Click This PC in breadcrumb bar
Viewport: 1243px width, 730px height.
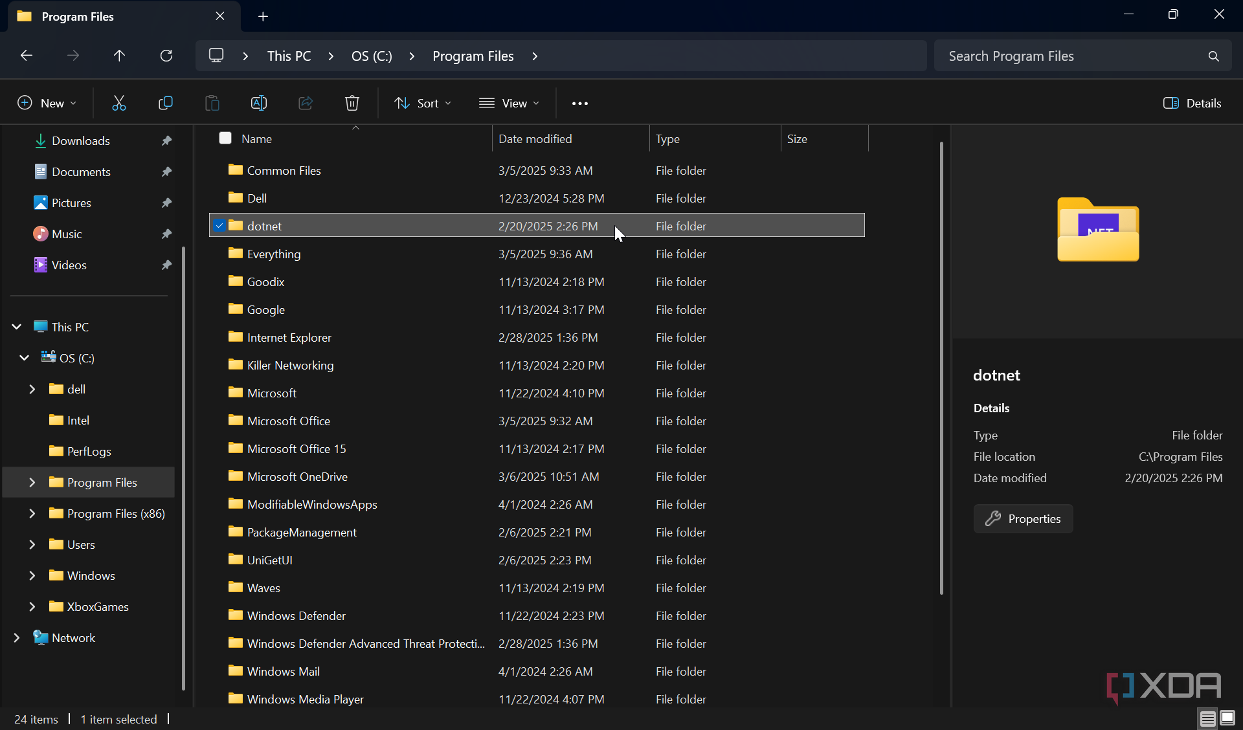(289, 56)
